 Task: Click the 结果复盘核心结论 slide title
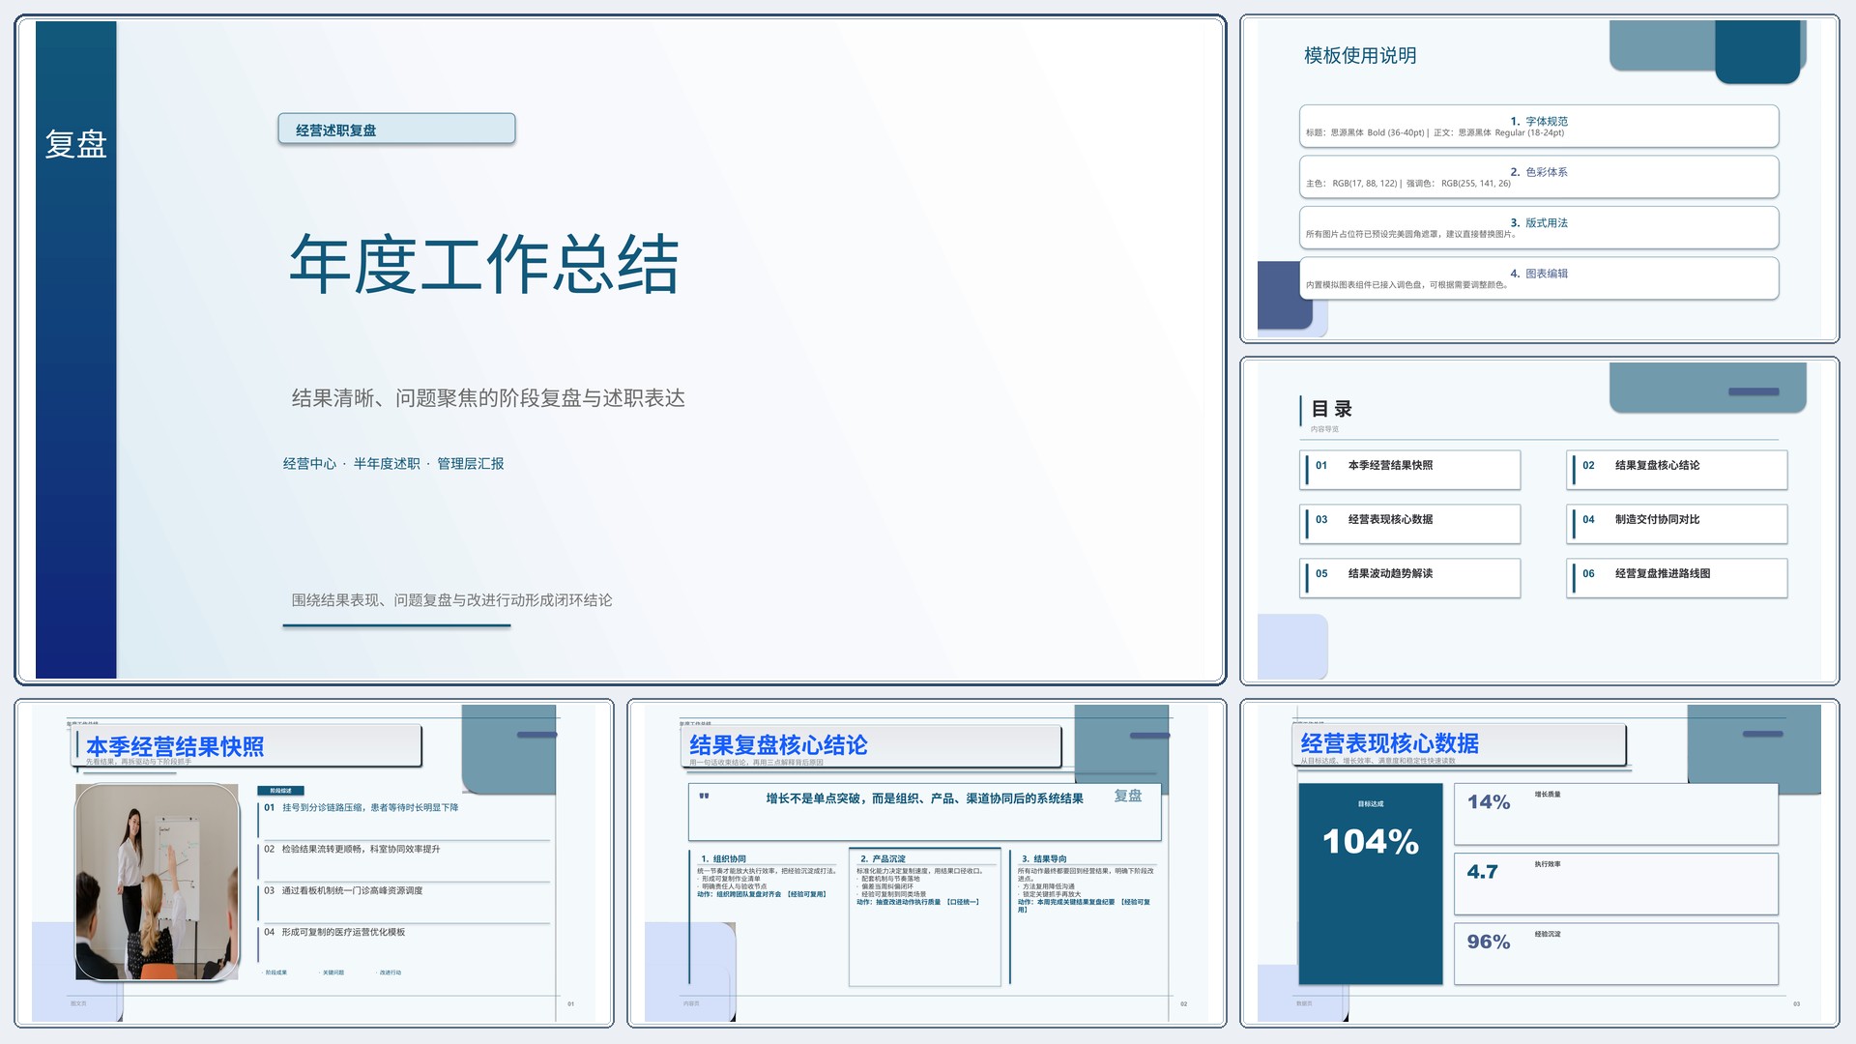pos(778,745)
